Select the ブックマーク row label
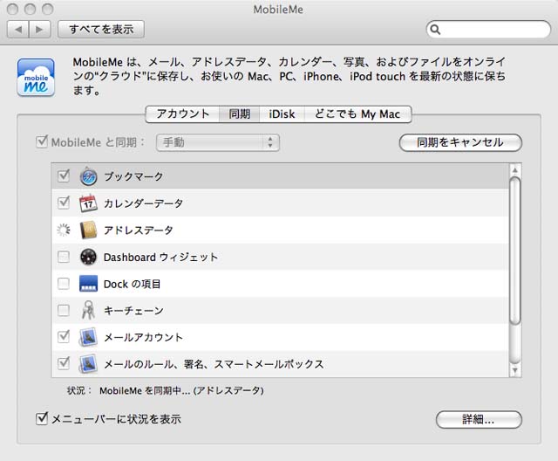Screen dimensions: 558x461 (133, 176)
